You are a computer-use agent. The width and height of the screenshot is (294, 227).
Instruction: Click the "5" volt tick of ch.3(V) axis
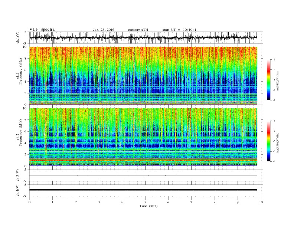click(26, 170)
